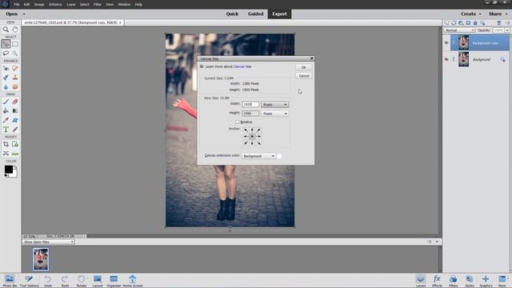Select the Custom Shape tool
512x288 pixels.
pyautogui.click(x=15, y=120)
